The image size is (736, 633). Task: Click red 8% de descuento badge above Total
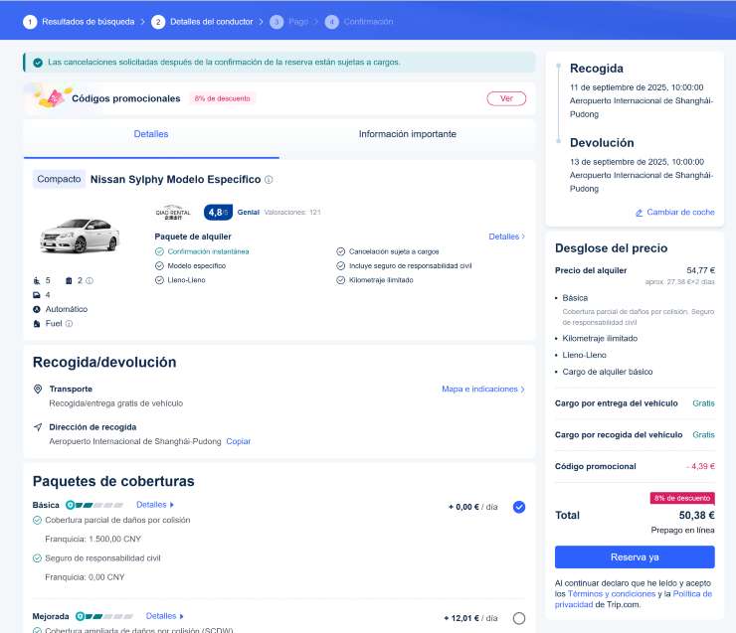point(682,498)
